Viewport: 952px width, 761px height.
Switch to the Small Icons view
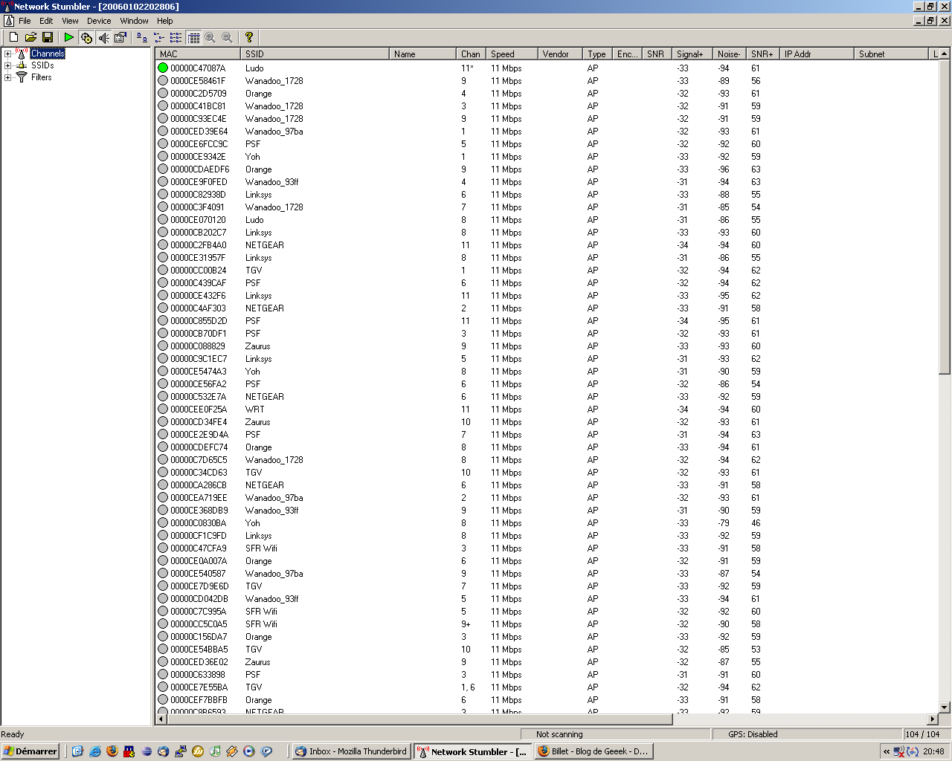(x=159, y=37)
